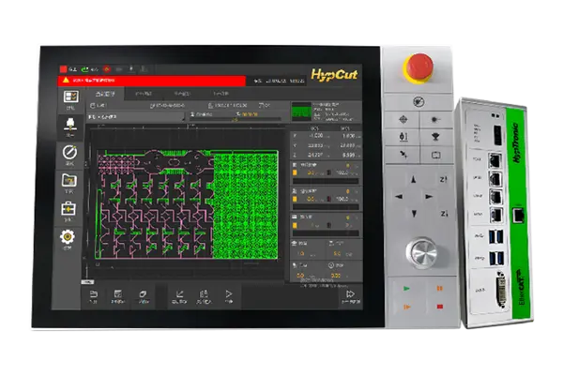Click the green nested parts drawing area
563x375 pixels.
(x=246, y=204)
